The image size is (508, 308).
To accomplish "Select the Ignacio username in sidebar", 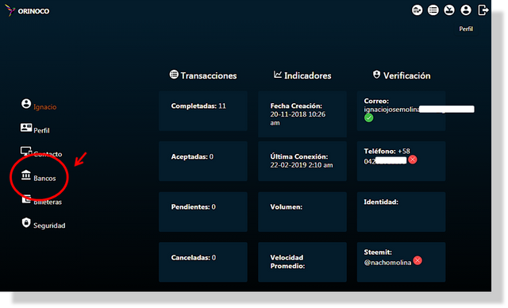I will [x=44, y=107].
